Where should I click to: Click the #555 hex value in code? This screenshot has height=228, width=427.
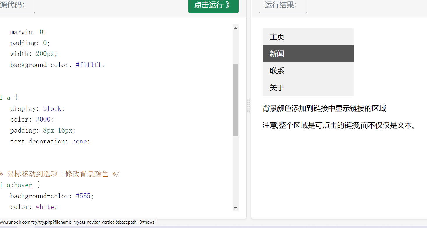pyautogui.click(x=84, y=196)
